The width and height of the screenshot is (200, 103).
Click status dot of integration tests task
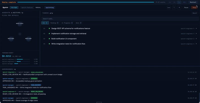pos(49,44)
